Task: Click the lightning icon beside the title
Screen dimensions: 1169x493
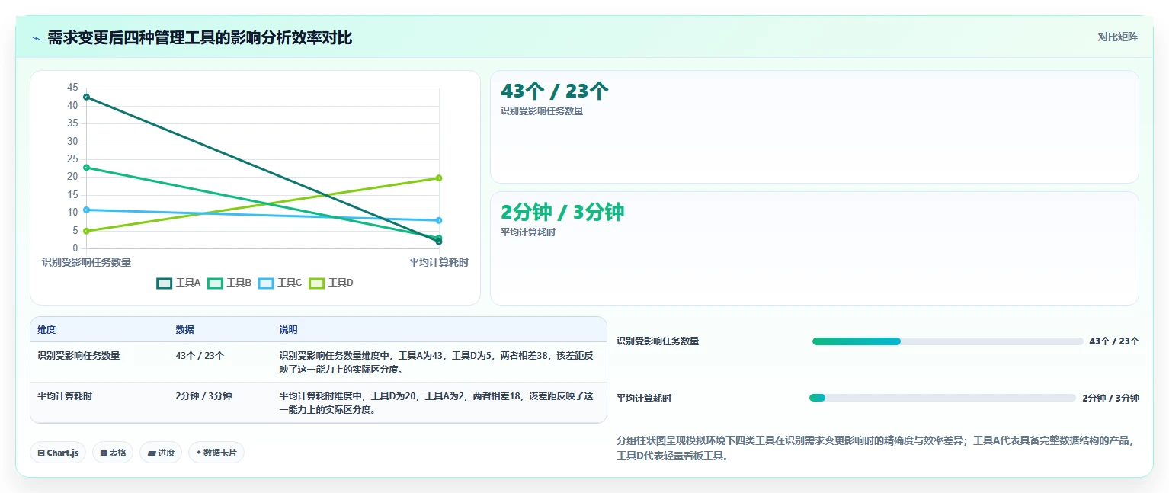Action: pos(36,37)
